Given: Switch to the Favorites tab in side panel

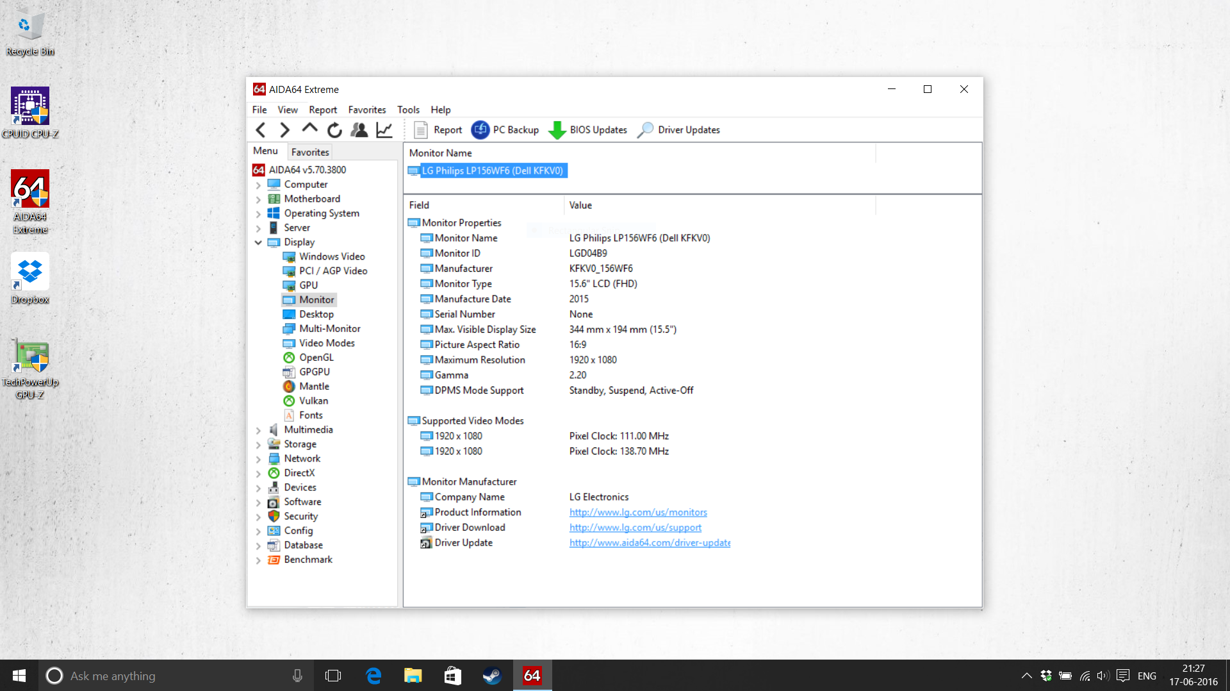Looking at the screenshot, I should [310, 152].
